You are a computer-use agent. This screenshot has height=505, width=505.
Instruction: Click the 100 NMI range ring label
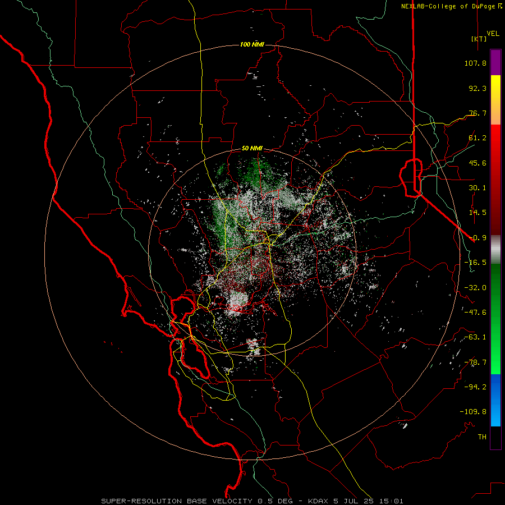click(252, 44)
